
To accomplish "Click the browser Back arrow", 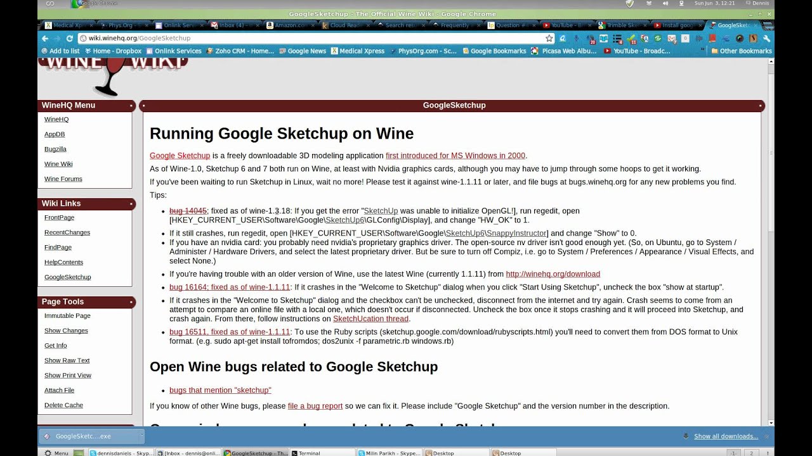I will pos(45,39).
